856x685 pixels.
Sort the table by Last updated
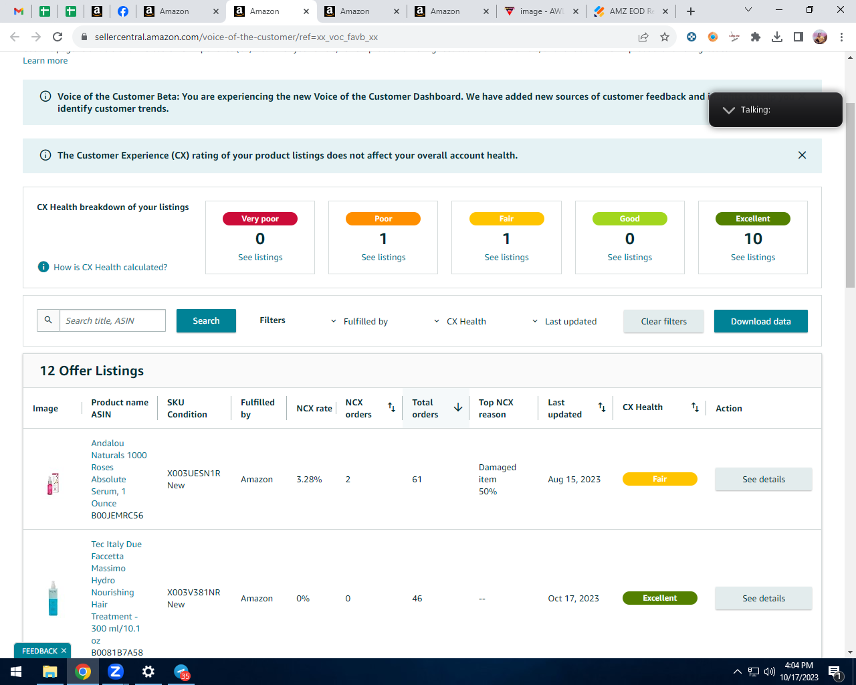point(602,407)
